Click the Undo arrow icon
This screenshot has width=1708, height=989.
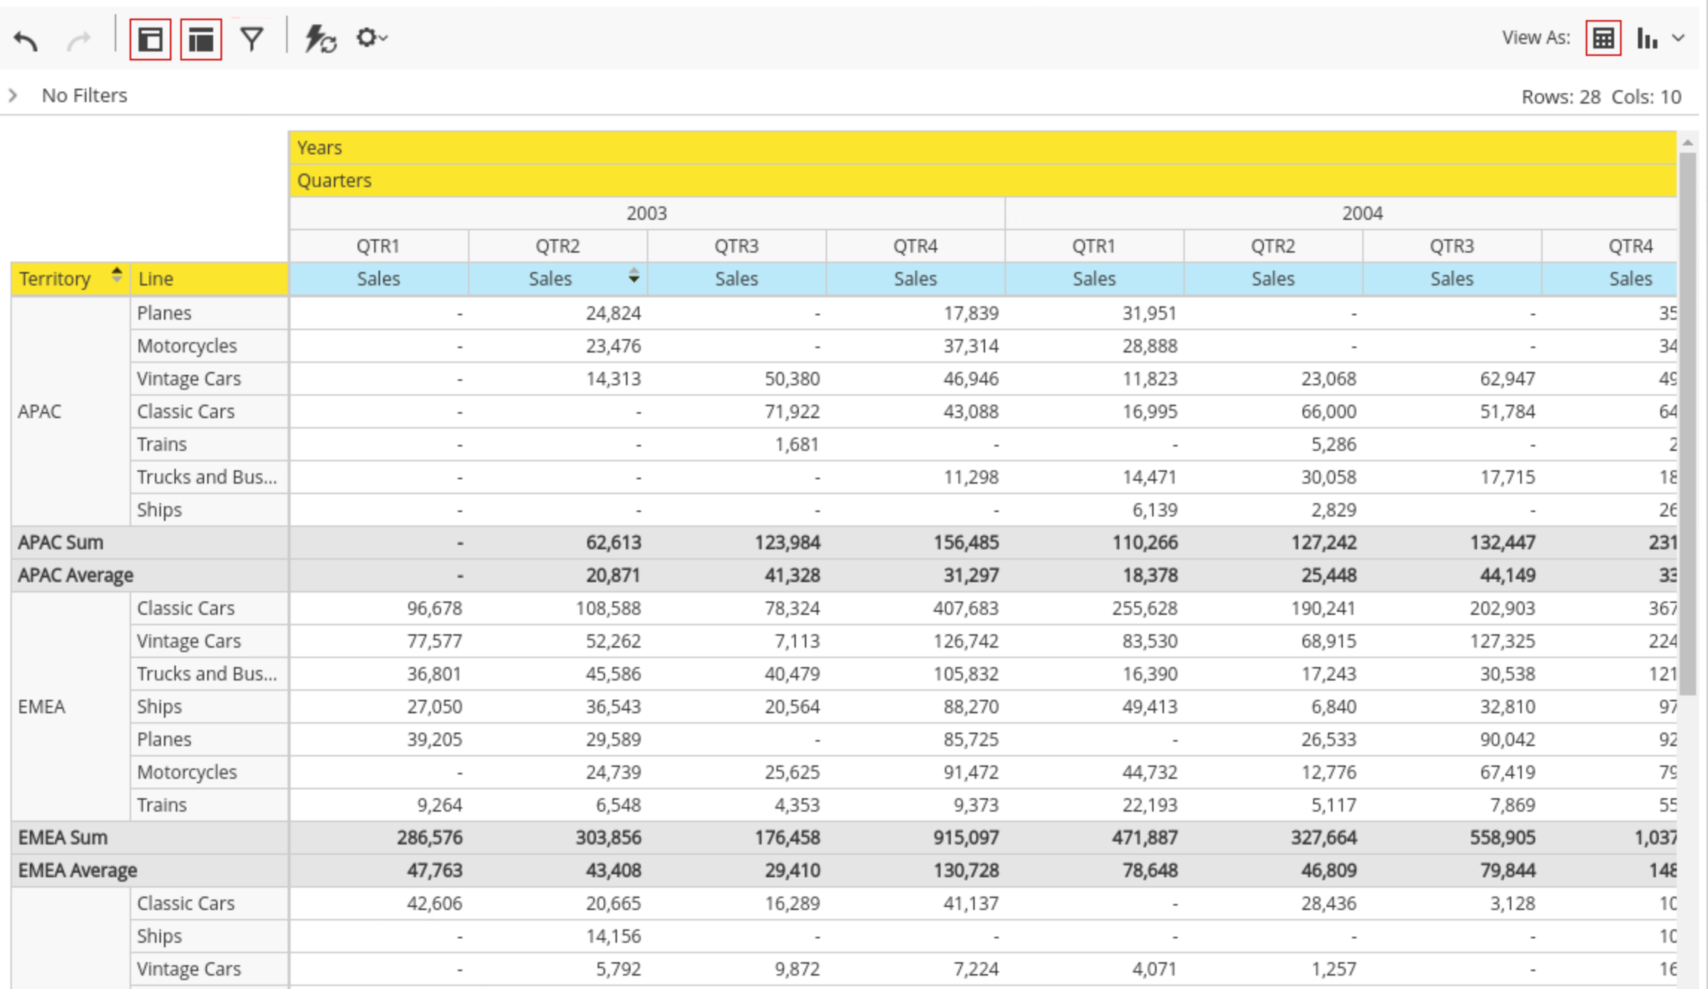pos(26,39)
